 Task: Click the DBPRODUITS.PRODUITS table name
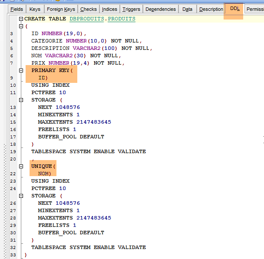[x=102, y=19]
